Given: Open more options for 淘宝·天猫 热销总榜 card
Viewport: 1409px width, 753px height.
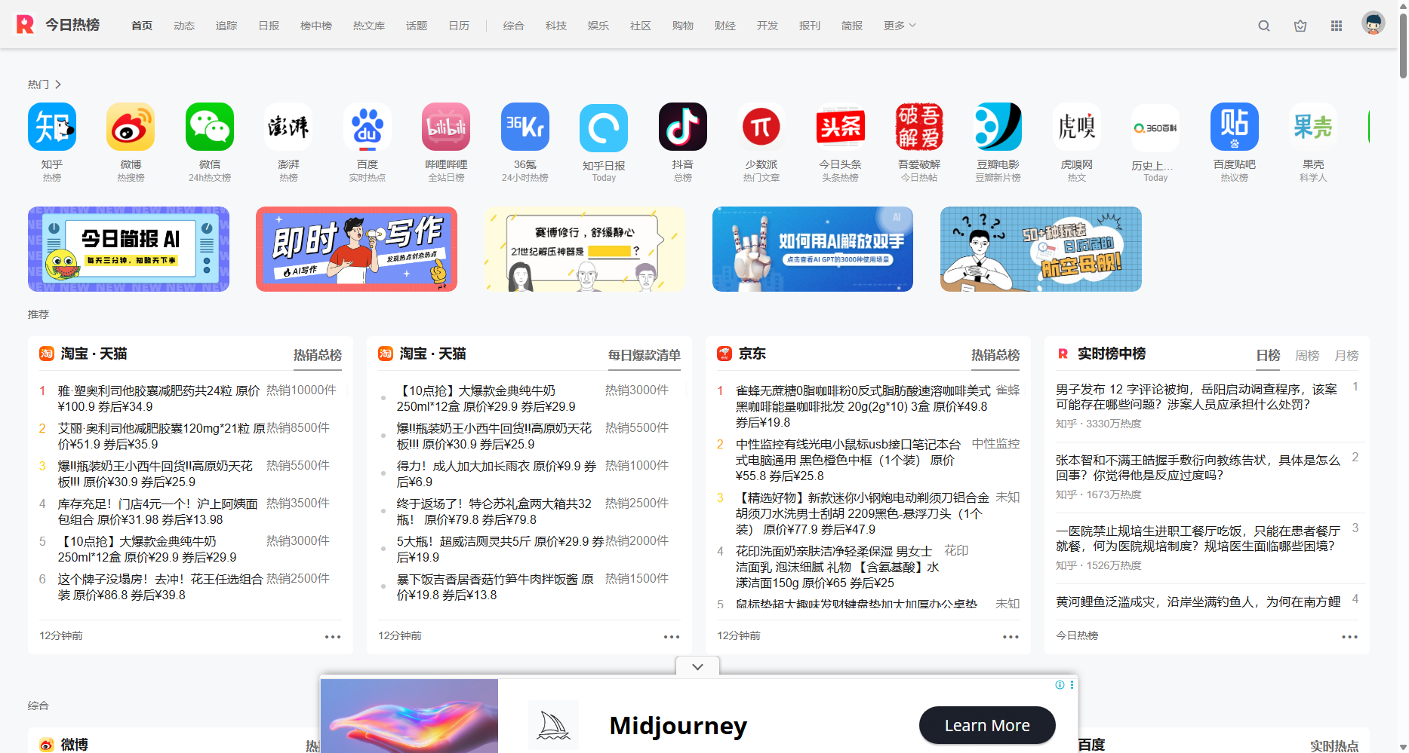Looking at the screenshot, I should (x=333, y=637).
